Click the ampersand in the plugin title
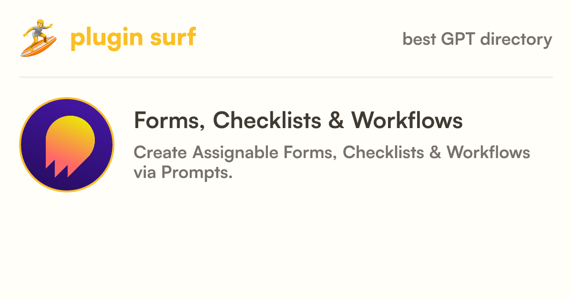Viewport: 572px width, 300px height. pos(337,121)
